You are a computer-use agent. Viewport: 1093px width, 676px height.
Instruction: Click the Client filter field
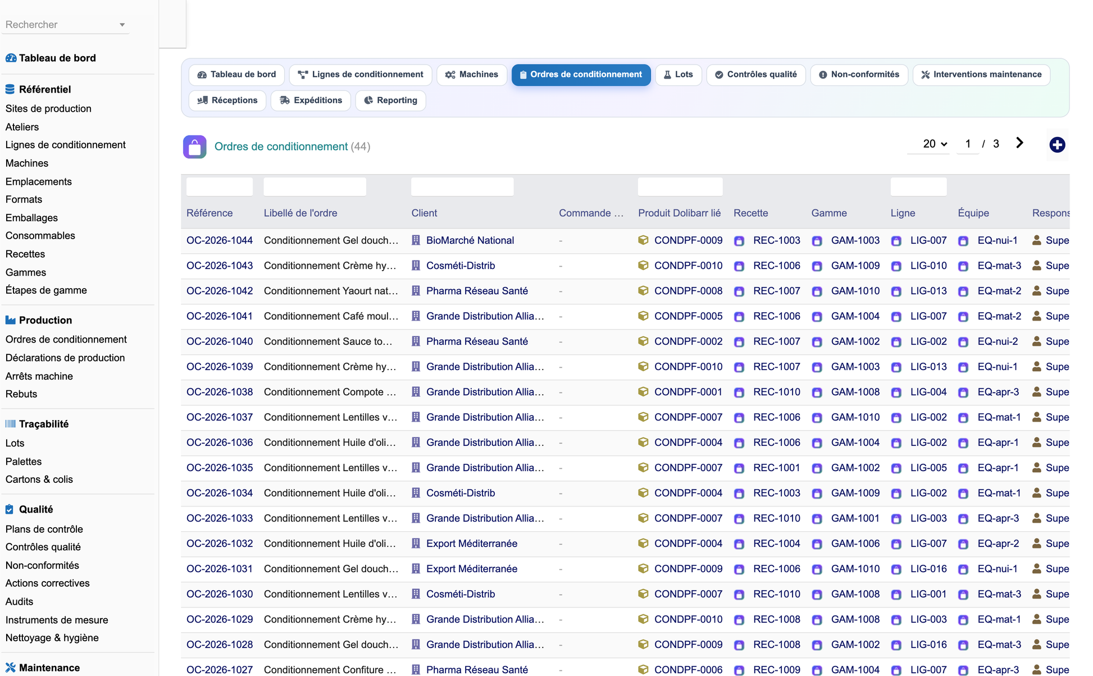[x=462, y=187]
